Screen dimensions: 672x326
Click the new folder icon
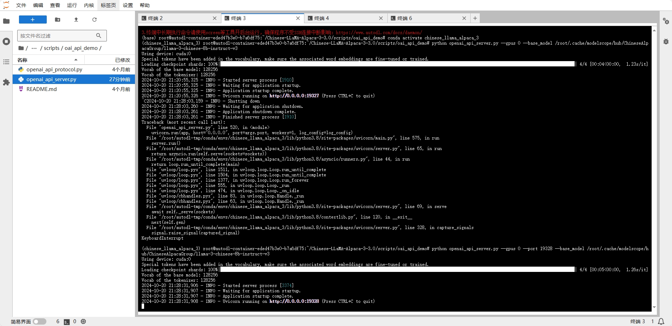(58, 20)
